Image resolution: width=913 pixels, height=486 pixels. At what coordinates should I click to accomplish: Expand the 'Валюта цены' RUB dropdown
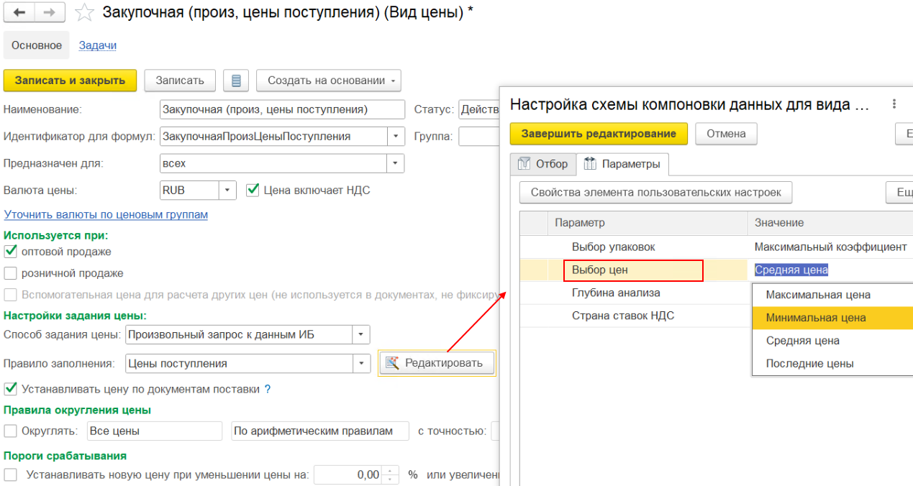pyautogui.click(x=227, y=191)
